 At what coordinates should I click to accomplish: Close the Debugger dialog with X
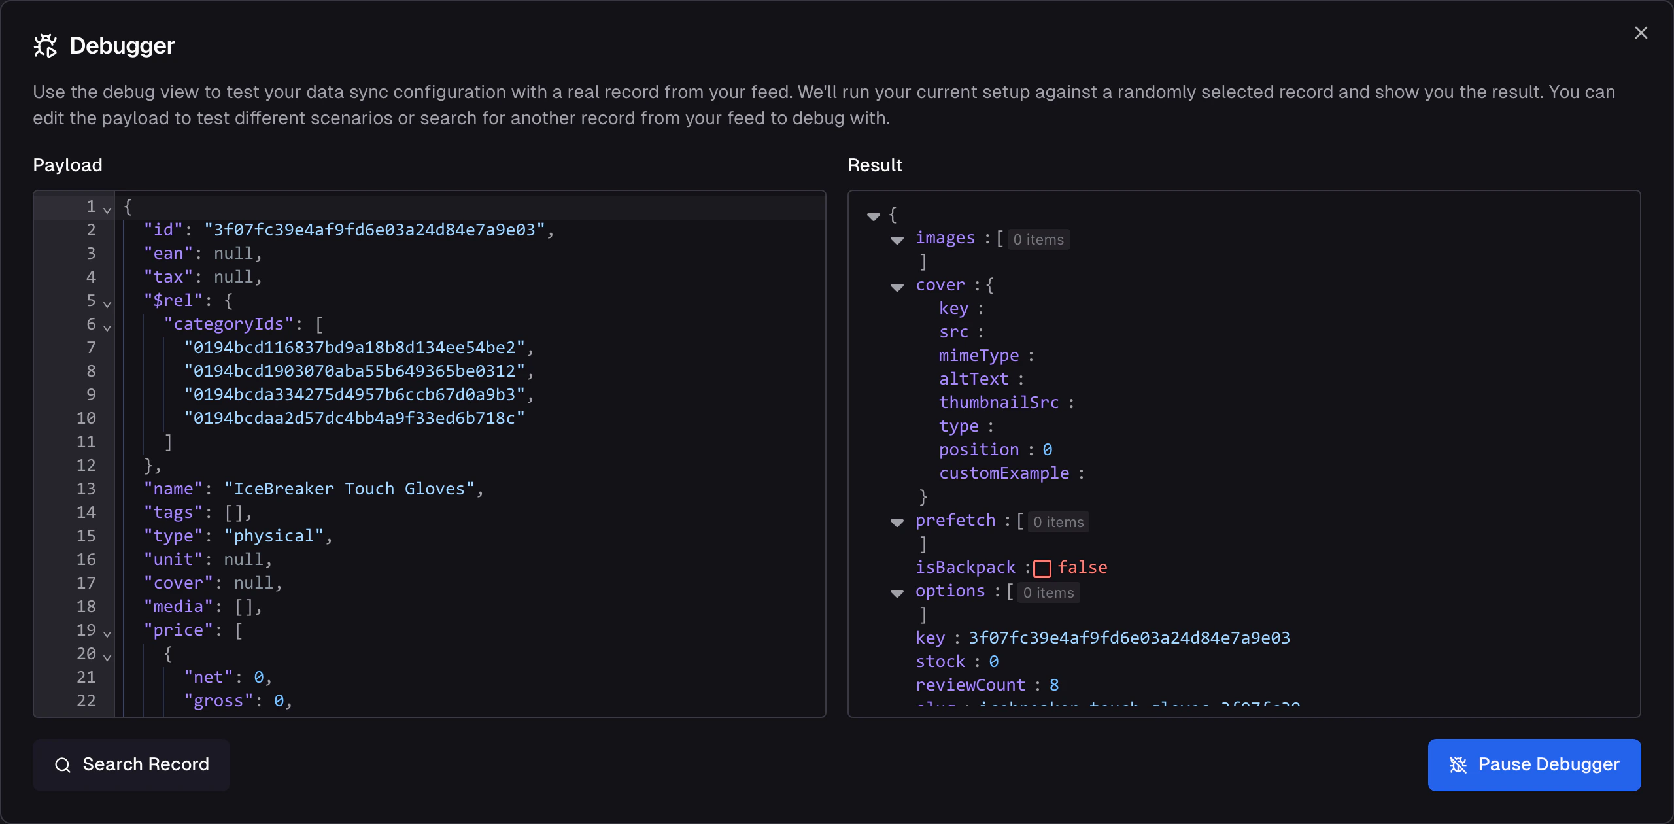(x=1641, y=33)
